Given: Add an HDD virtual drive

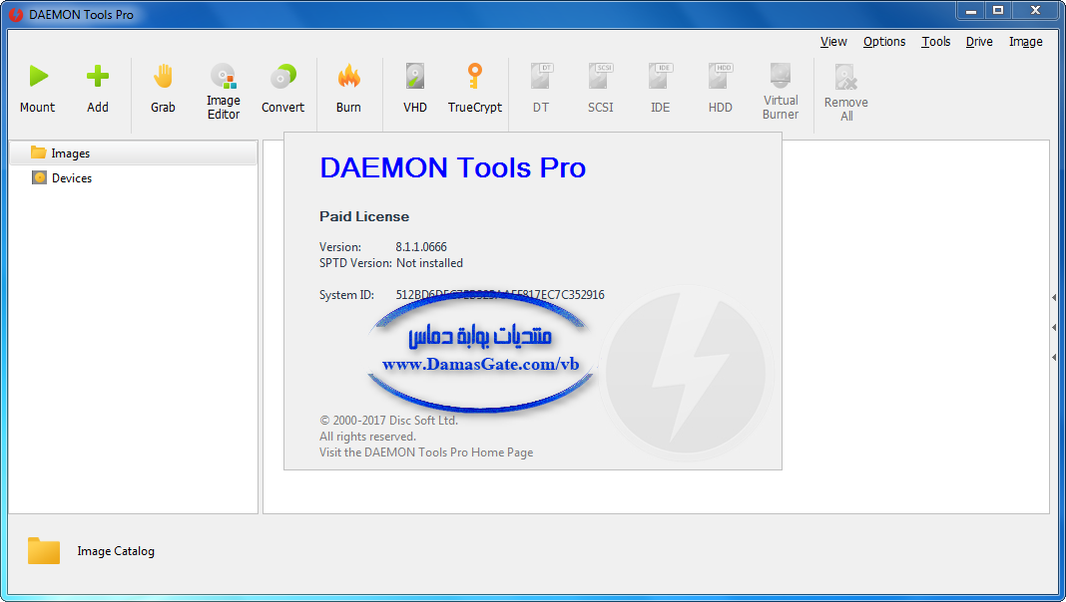Looking at the screenshot, I should tap(721, 76).
